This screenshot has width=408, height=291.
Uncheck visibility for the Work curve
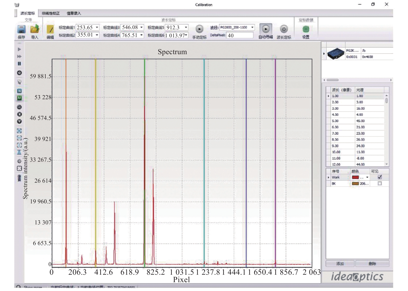click(380, 177)
